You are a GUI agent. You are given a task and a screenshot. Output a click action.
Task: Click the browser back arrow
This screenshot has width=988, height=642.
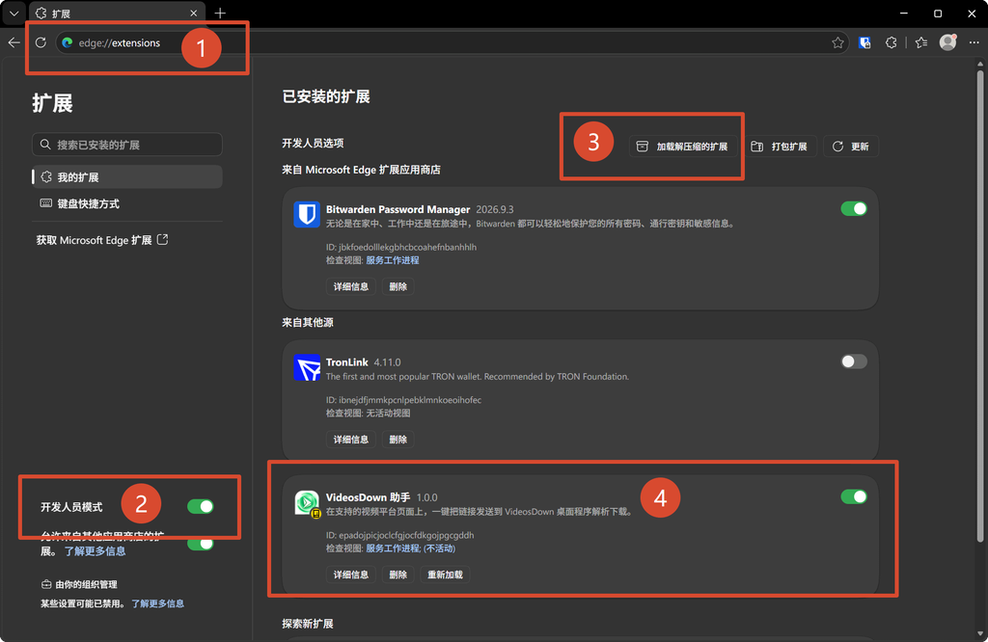click(14, 42)
